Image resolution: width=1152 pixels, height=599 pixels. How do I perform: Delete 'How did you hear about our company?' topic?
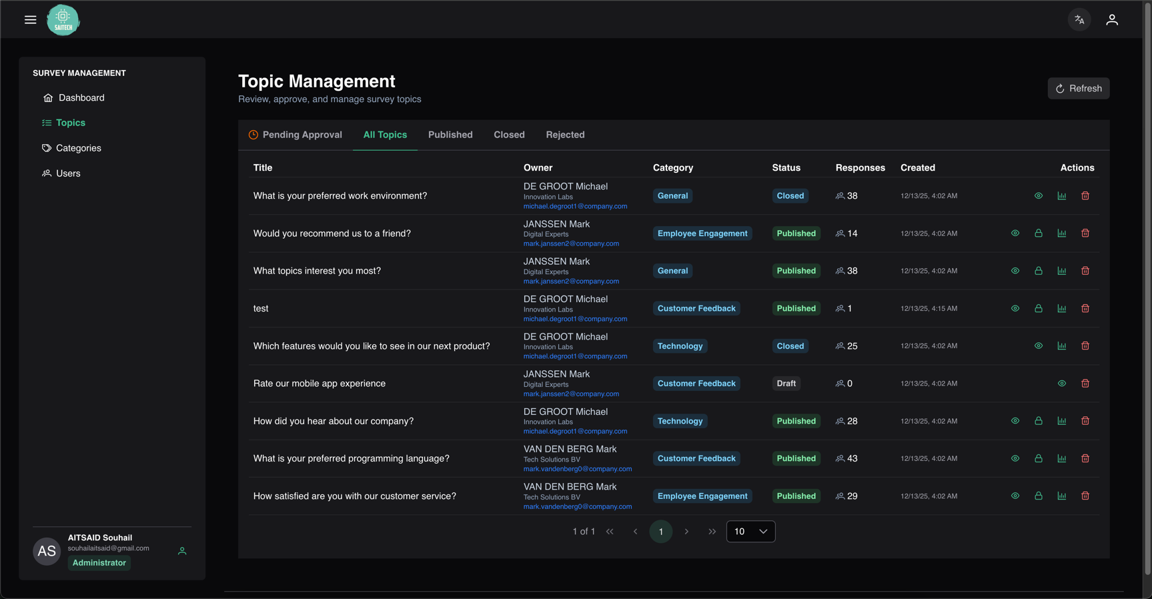(1085, 421)
